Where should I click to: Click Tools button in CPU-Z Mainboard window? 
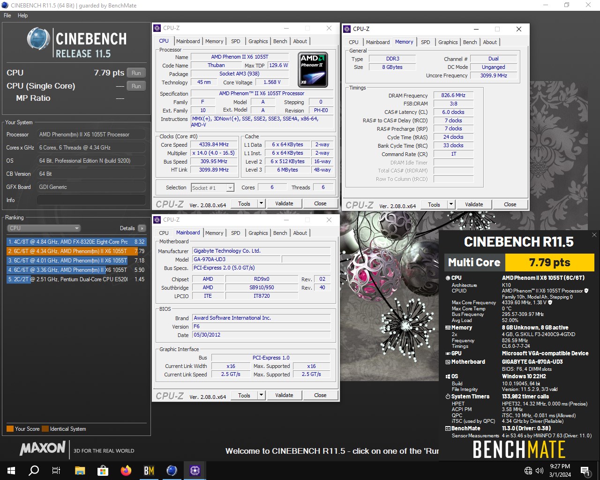(x=244, y=395)
